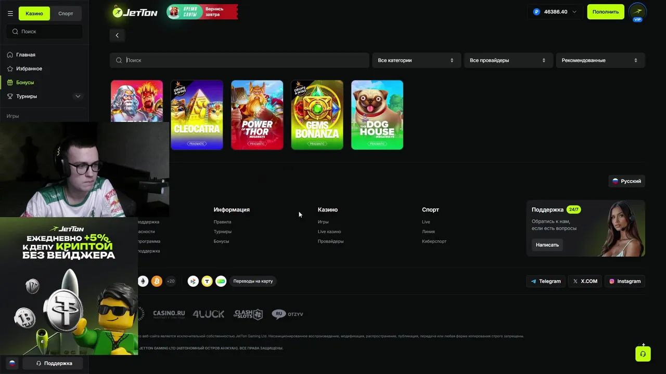Click the search magnifier in games search bar
The image size is (666, 374).
[x=119, y=60]
